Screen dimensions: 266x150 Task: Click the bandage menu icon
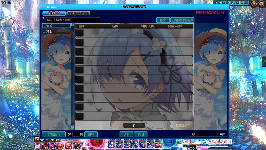[226, 142]
